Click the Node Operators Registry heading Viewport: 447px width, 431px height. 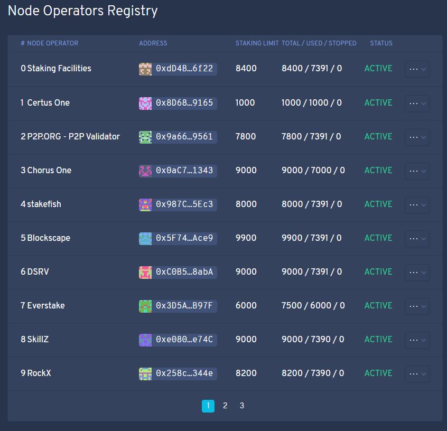tap(82, 12)
